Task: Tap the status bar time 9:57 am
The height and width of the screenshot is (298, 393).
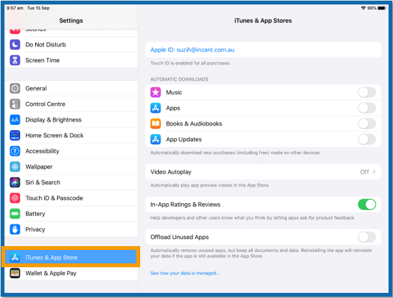Action: tap(15, 8)
